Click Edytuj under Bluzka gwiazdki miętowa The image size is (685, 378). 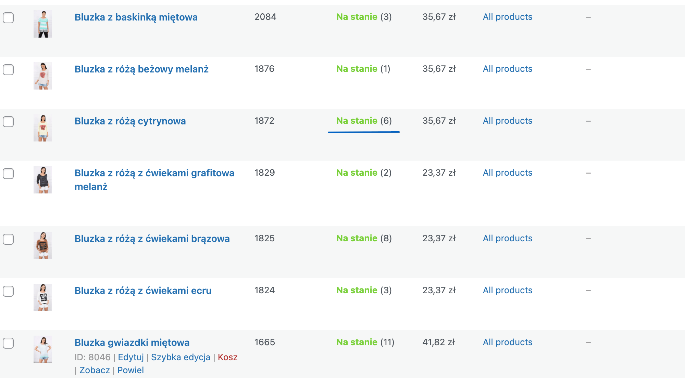pyautogui.click(x=131, y=357)
